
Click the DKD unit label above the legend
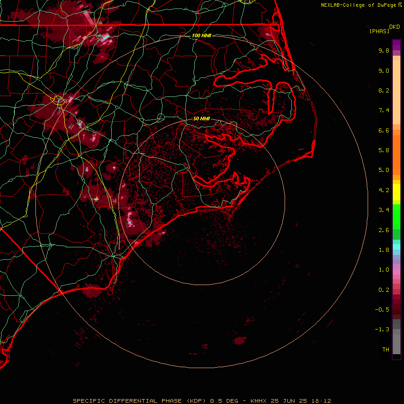[395, 27]
